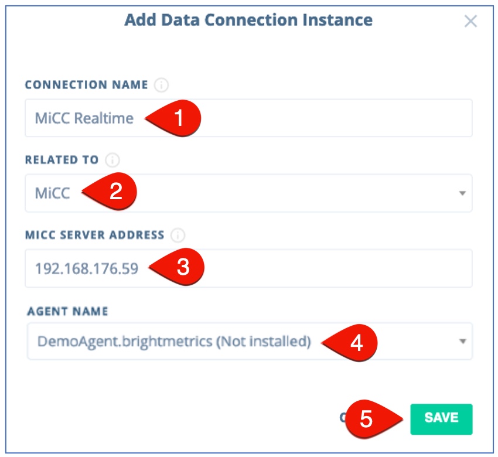The width and height of the screenshot is (498, 457).
Task: Click info icon beside Related To label
Action: (x=112, y=160)
